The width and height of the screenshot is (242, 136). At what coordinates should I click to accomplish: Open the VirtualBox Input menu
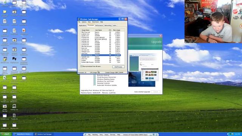click(x=107, y=134)
